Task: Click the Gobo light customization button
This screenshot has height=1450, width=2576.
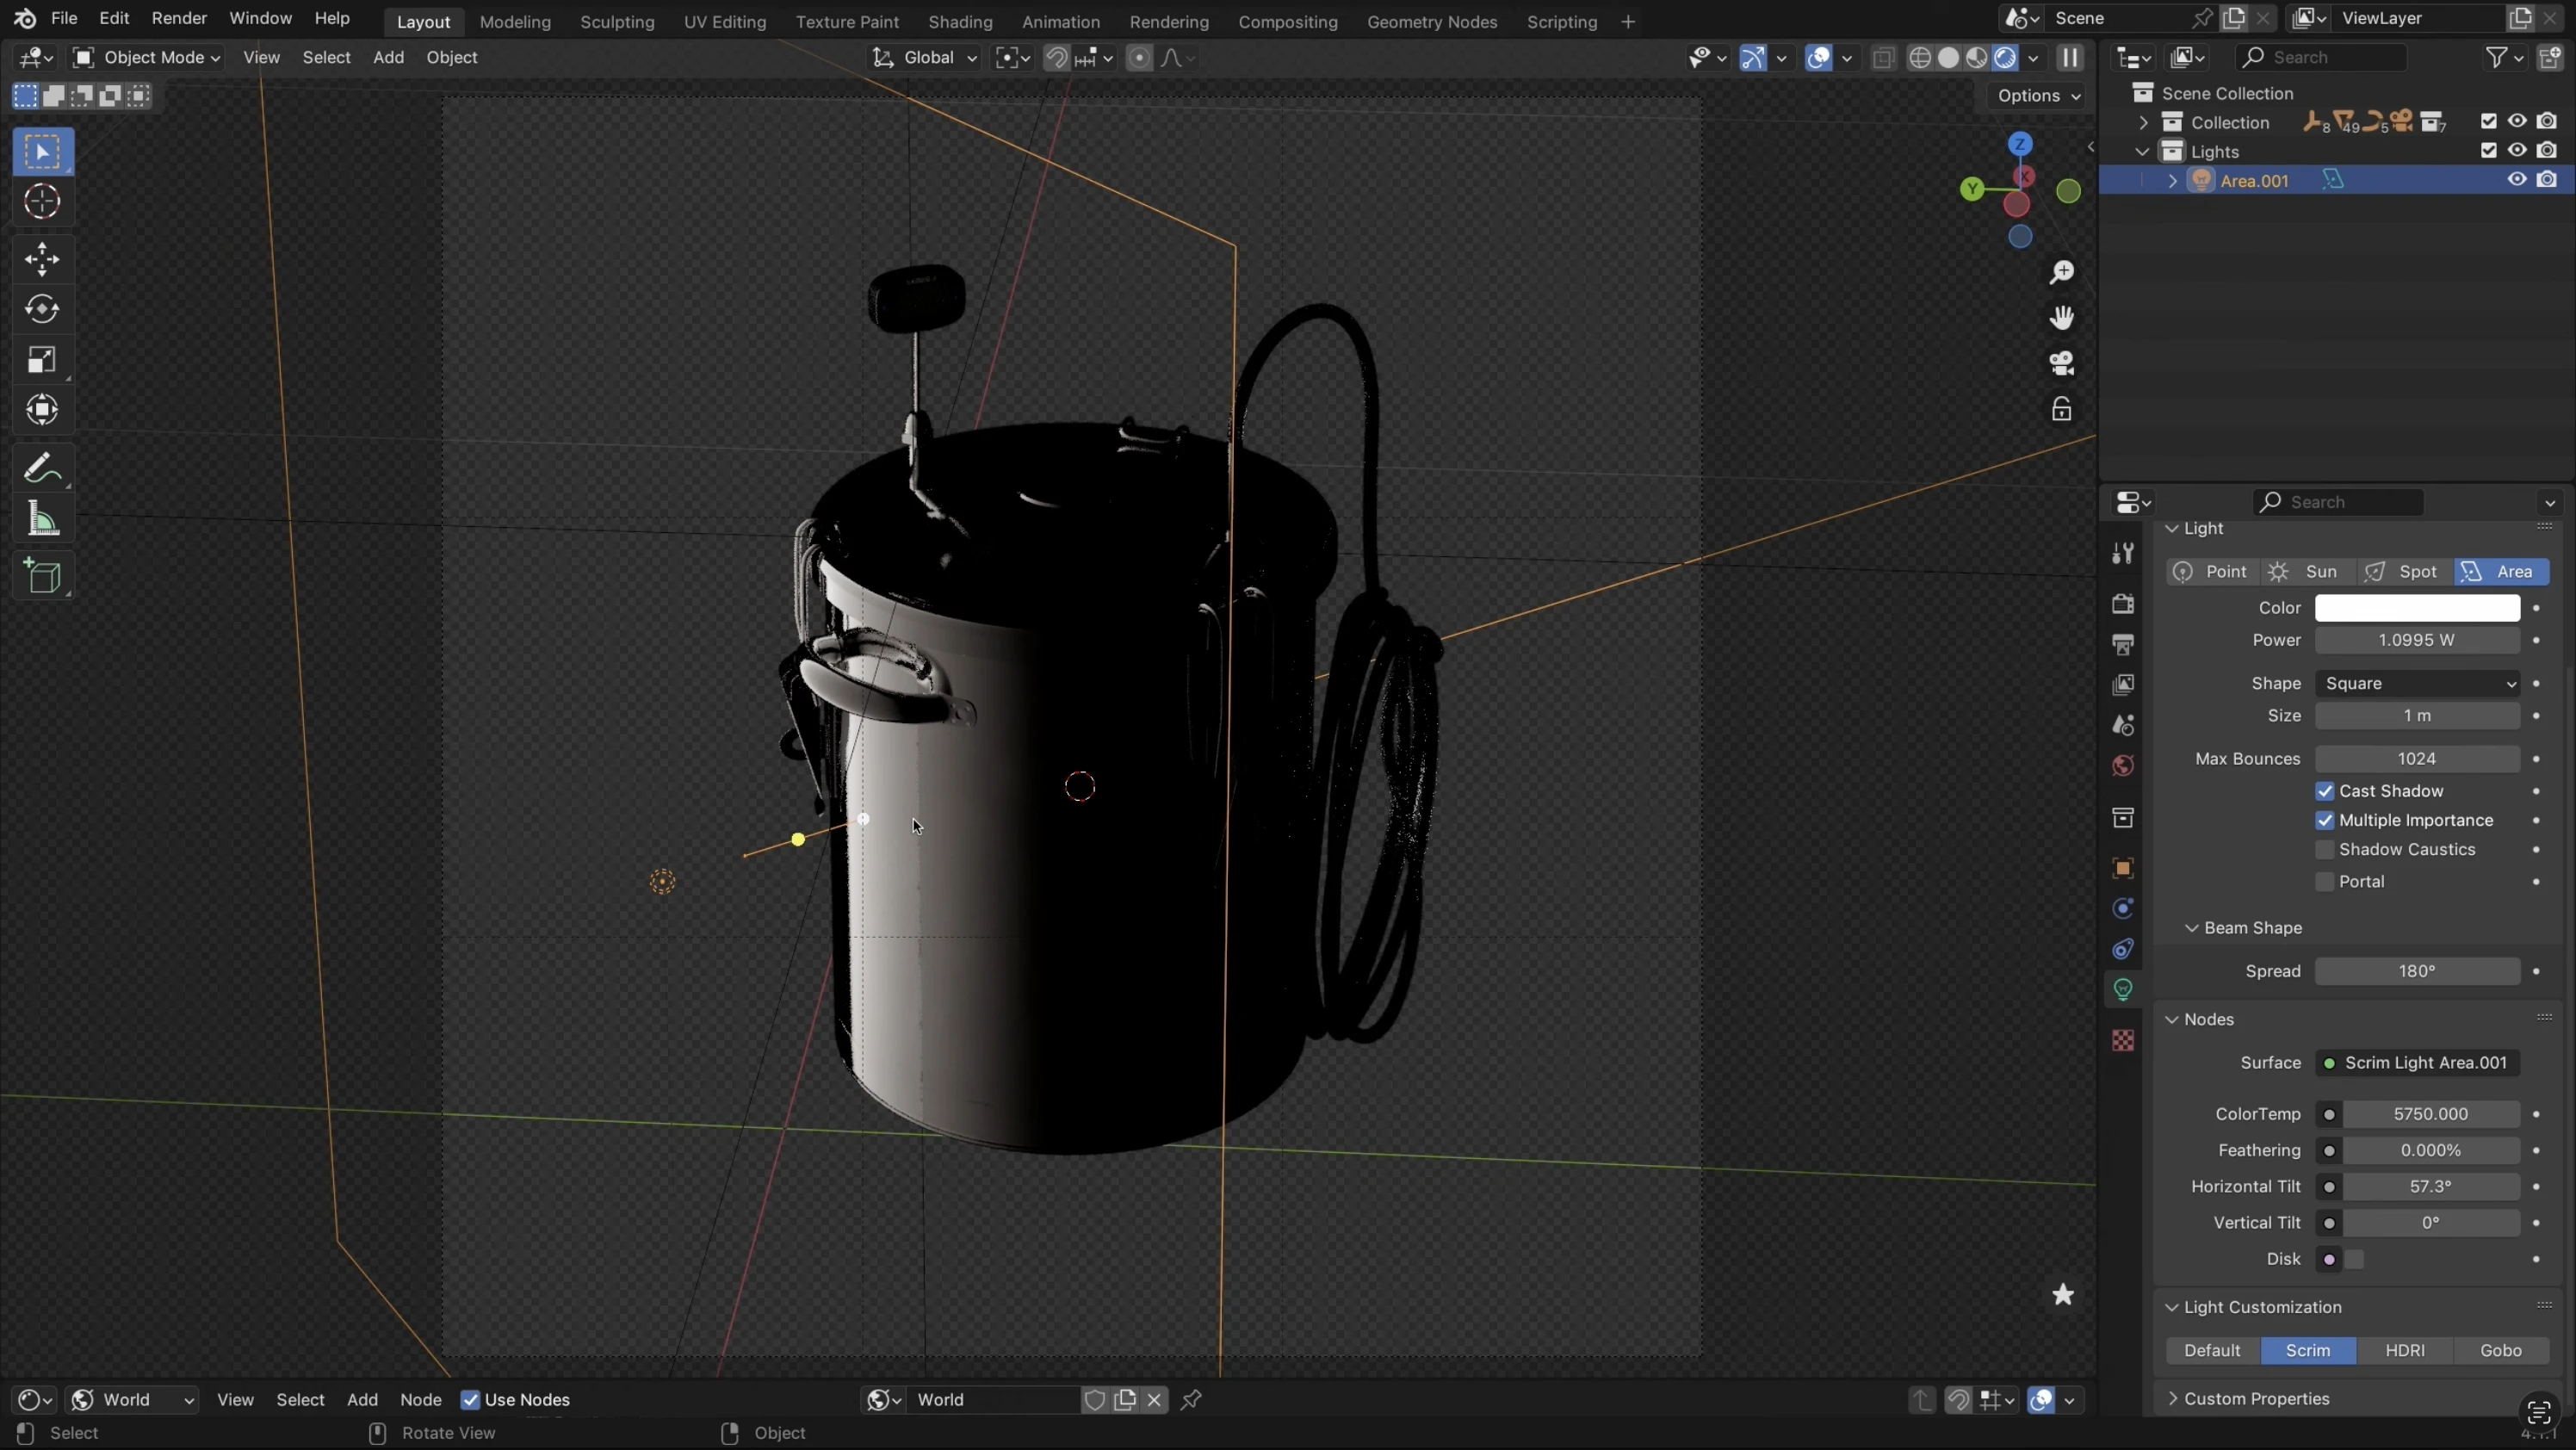Action: tap(2500, 1350)
